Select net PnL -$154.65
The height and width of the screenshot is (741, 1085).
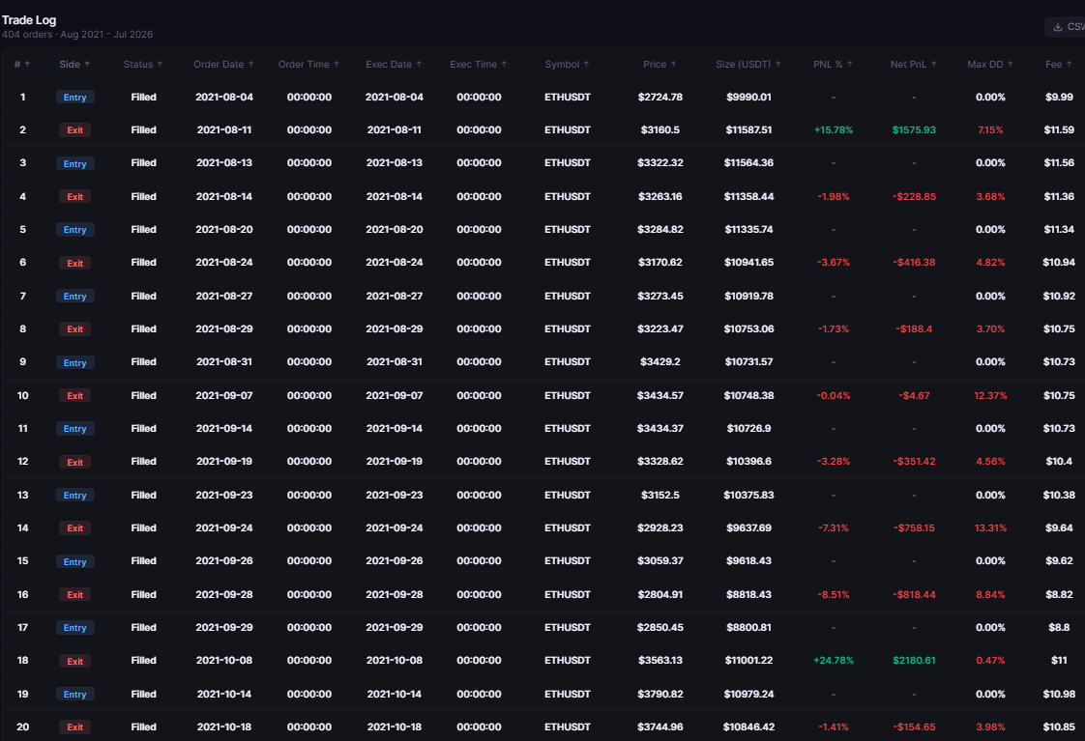[x=914, y=727]
